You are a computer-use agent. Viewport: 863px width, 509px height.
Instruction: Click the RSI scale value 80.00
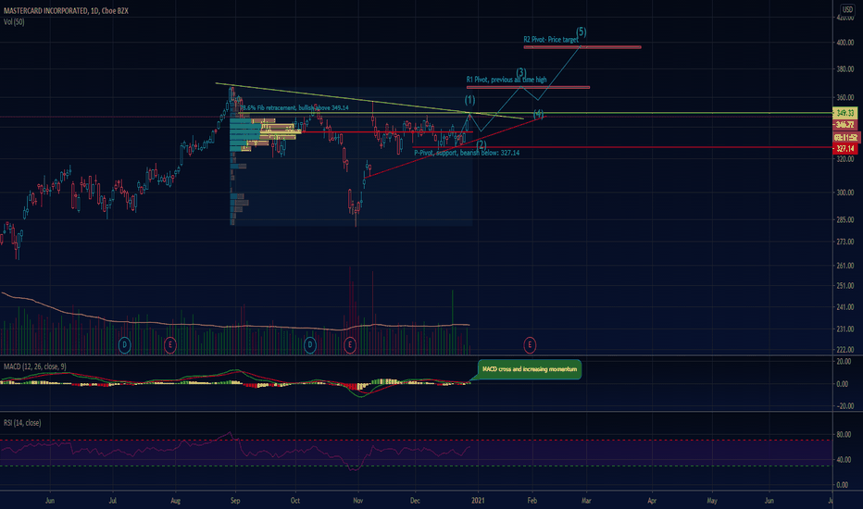point(843,435)
